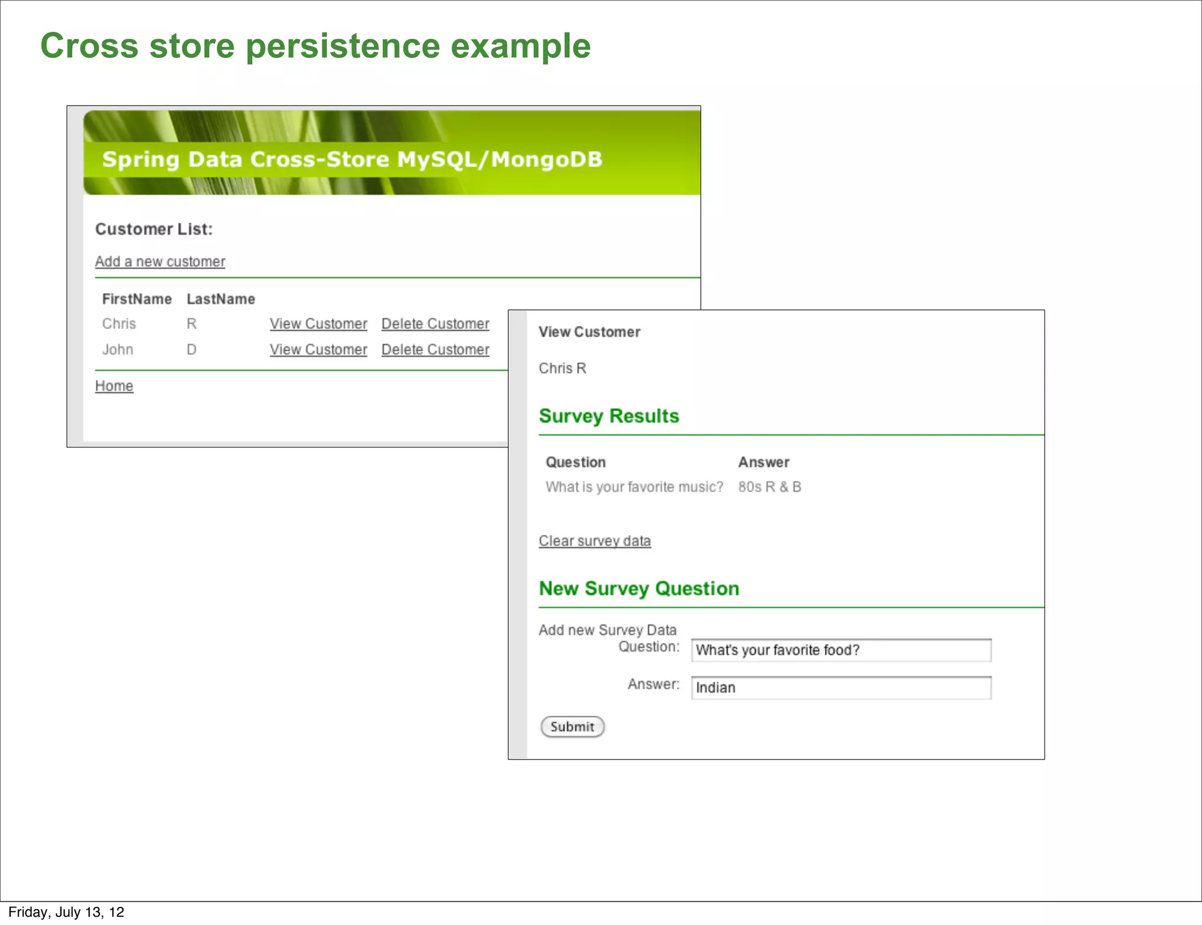The width and height of the screenshot is (1202, 925).
Task: Select the last name 'D' cell
Action: point(191,349)
